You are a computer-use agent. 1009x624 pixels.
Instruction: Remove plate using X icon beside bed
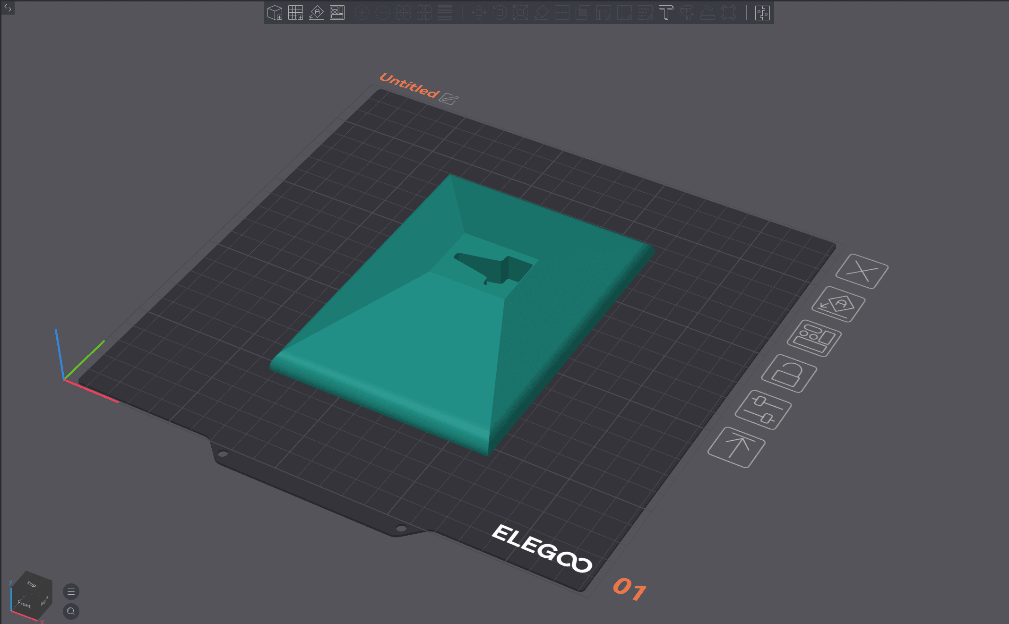pos(862,271)
